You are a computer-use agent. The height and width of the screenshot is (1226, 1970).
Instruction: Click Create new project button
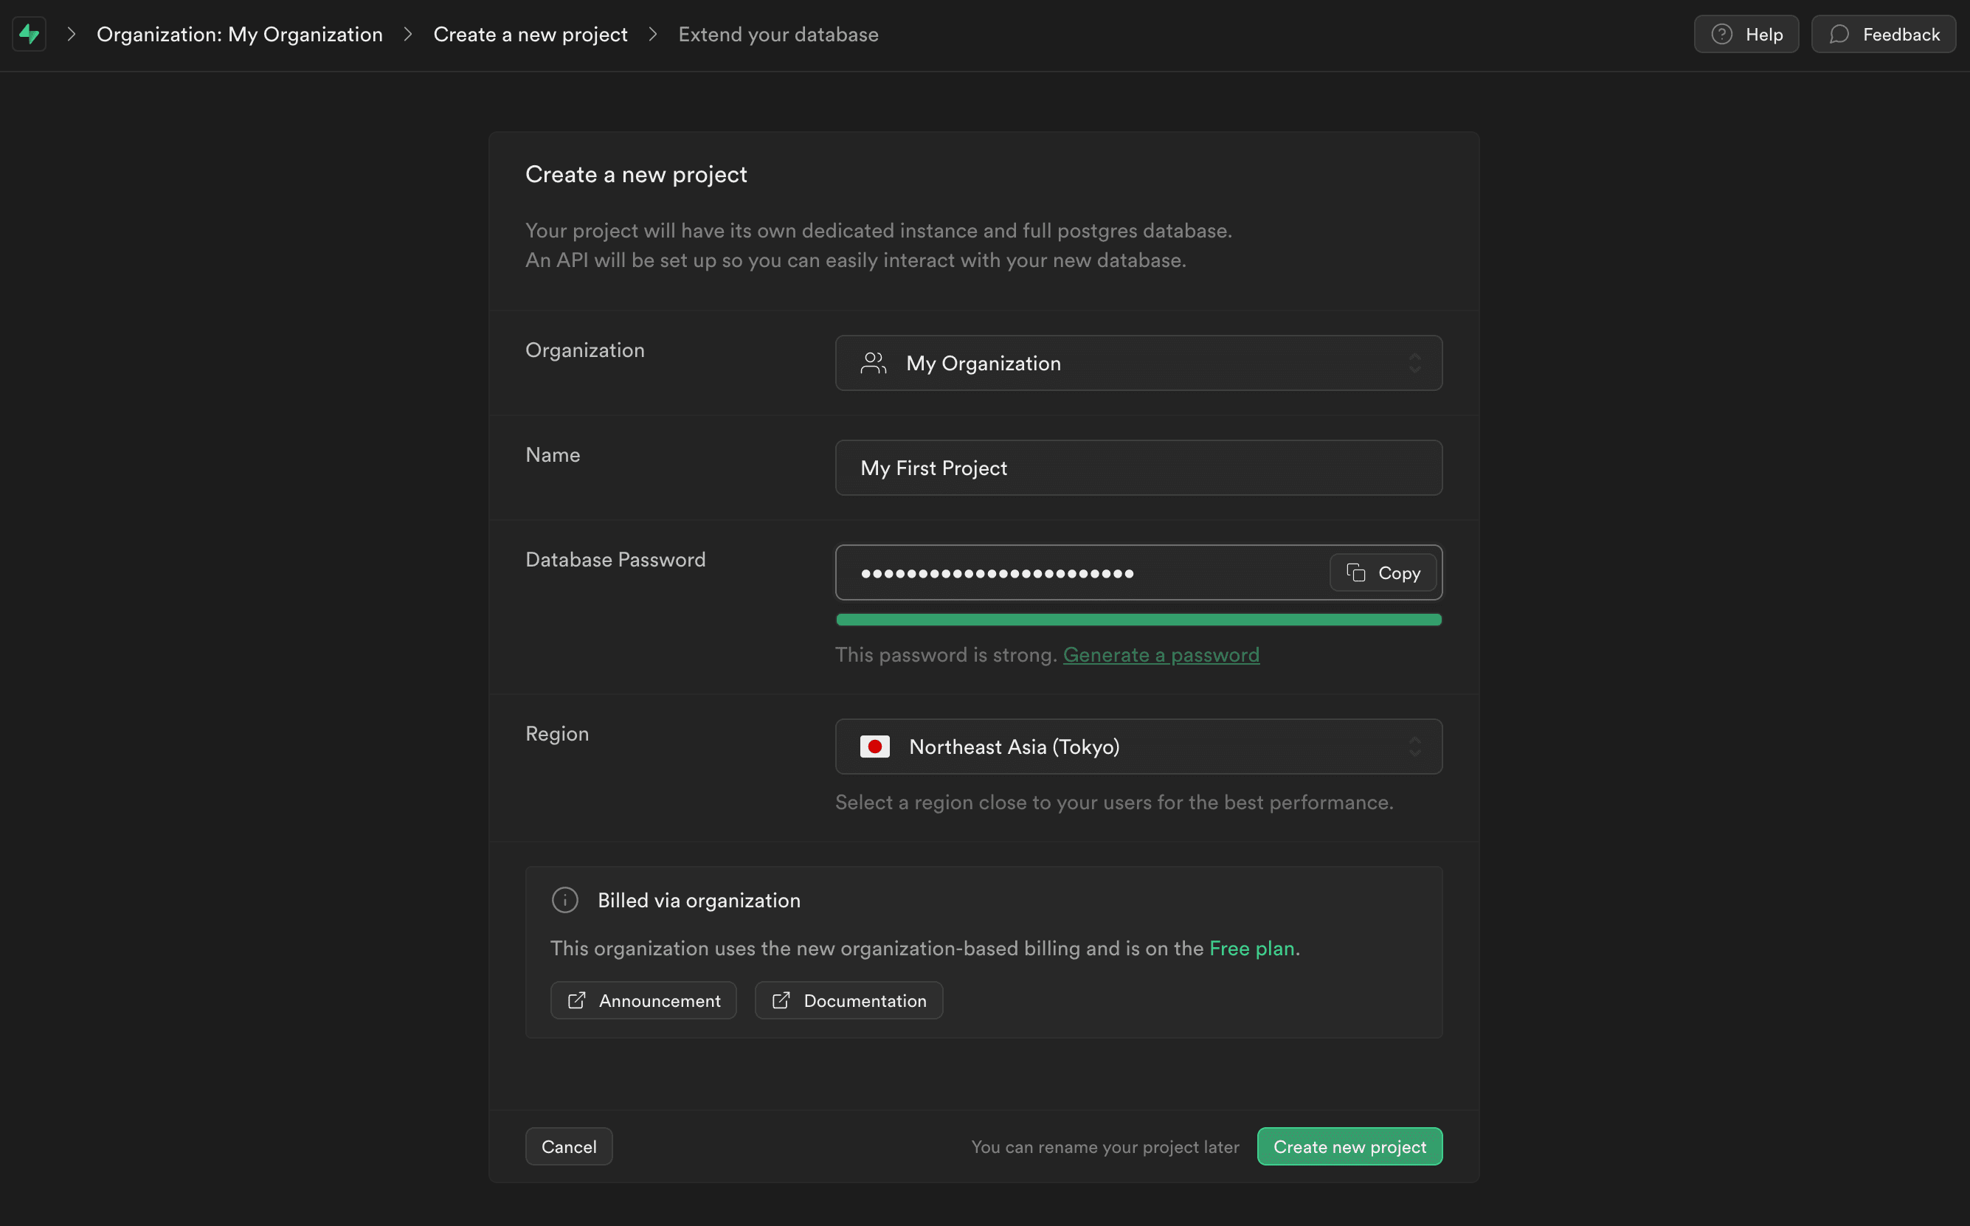(x=1349, y=1146)
